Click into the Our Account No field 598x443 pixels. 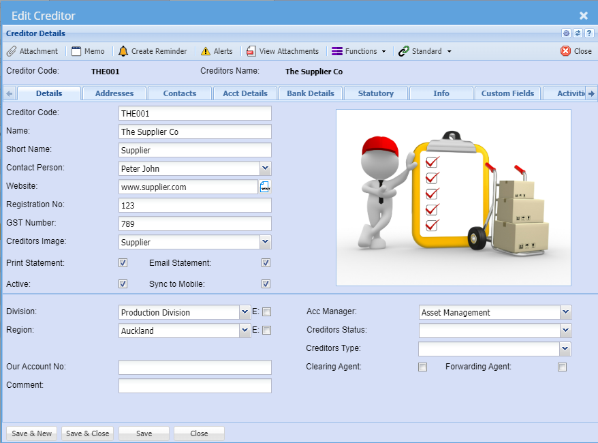195,367
